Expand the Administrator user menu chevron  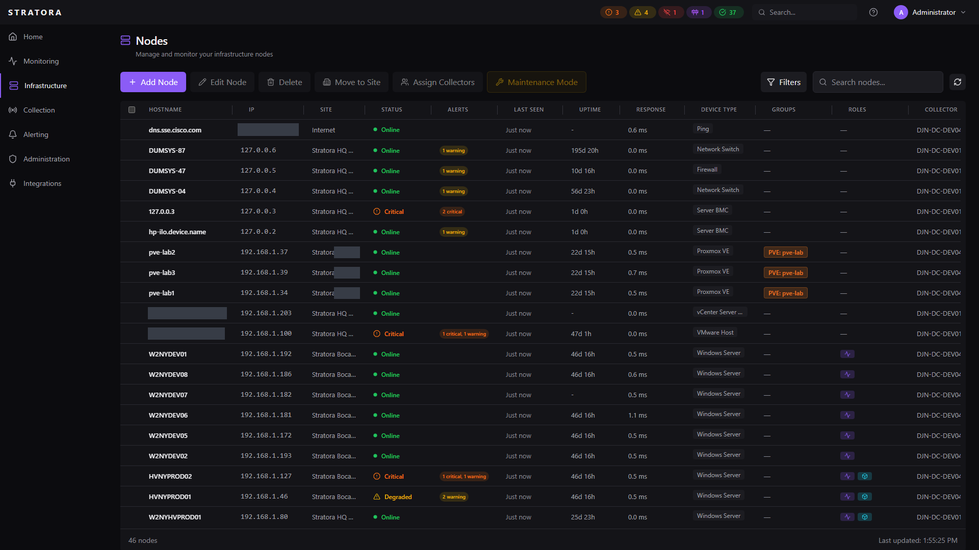(963, 12)
